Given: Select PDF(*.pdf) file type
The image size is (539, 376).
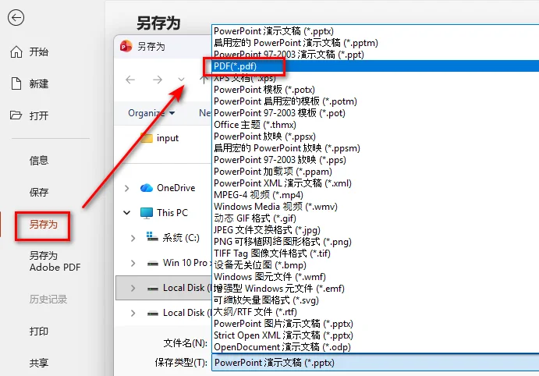Looking at the screenshot, I should point(375,66).
